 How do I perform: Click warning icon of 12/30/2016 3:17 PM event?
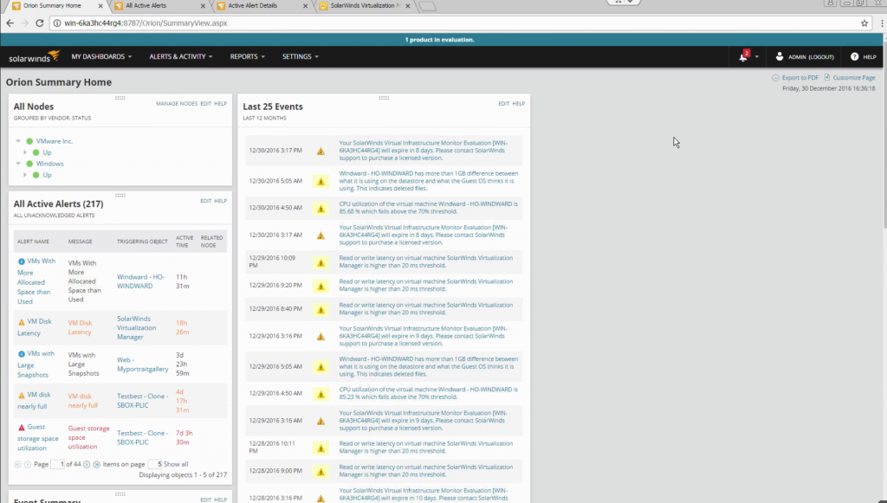(x=320, y=151)
